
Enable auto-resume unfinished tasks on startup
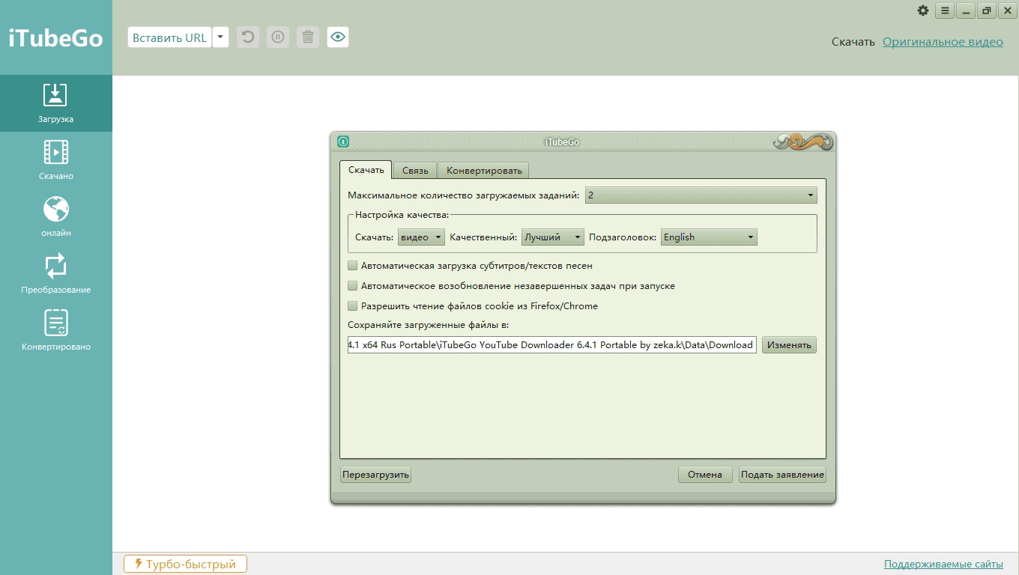pos(353,286)
